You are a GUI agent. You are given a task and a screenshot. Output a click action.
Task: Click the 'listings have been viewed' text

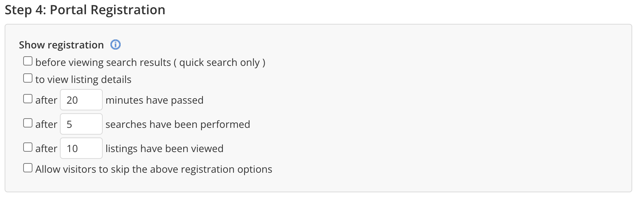point(164,148)
